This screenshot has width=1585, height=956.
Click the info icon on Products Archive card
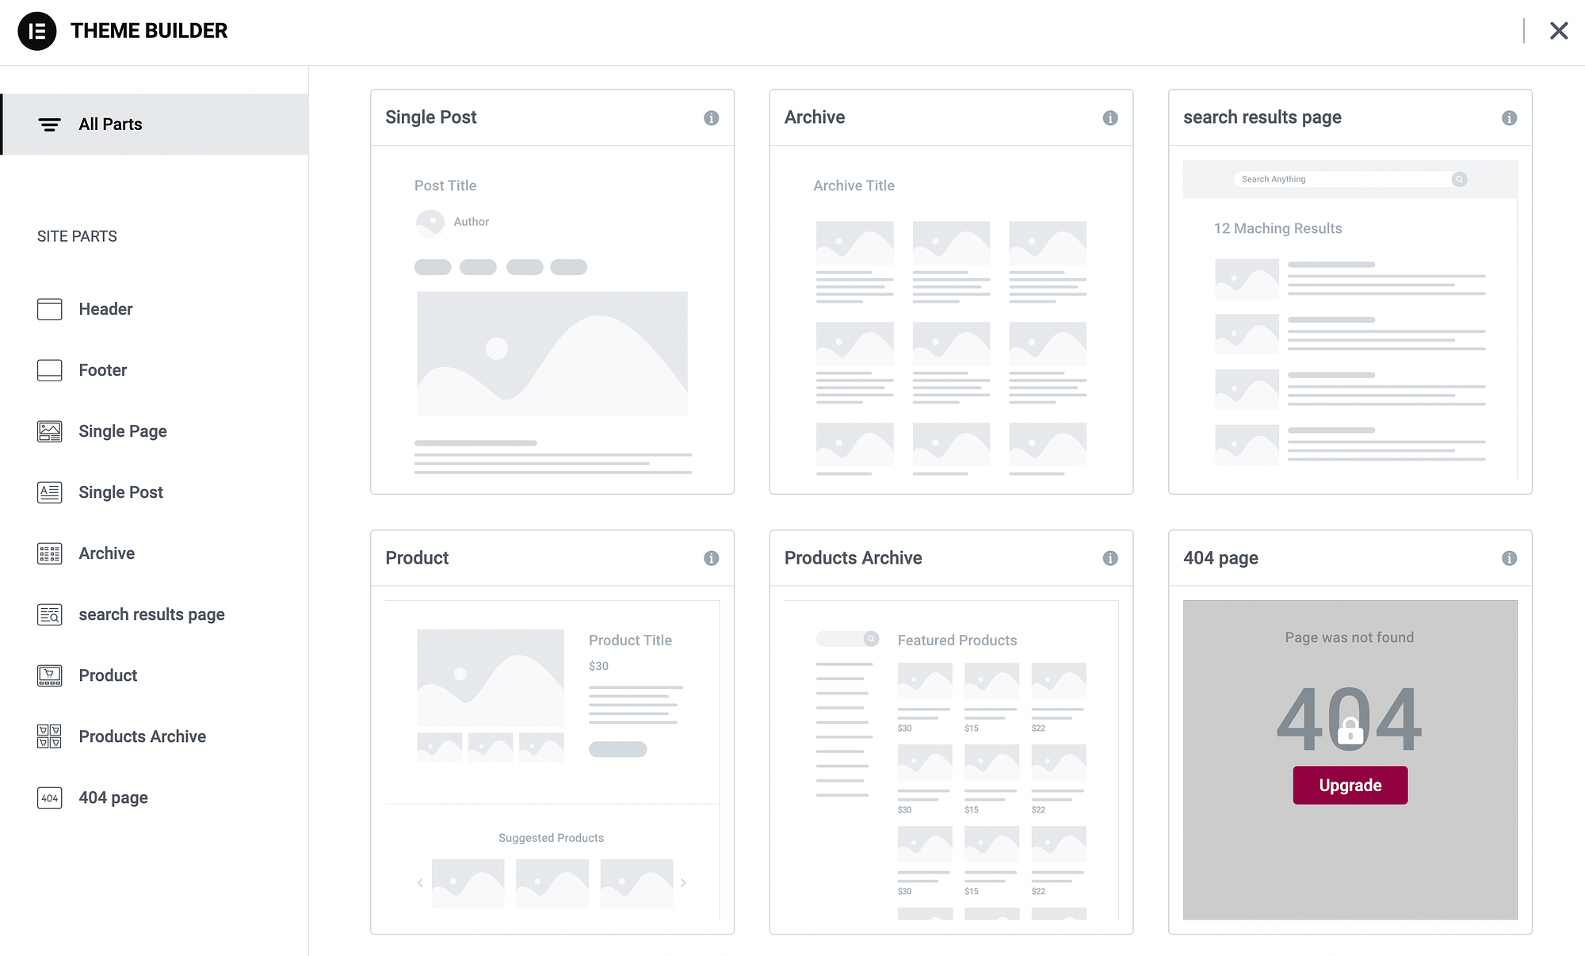point(1109,558)
